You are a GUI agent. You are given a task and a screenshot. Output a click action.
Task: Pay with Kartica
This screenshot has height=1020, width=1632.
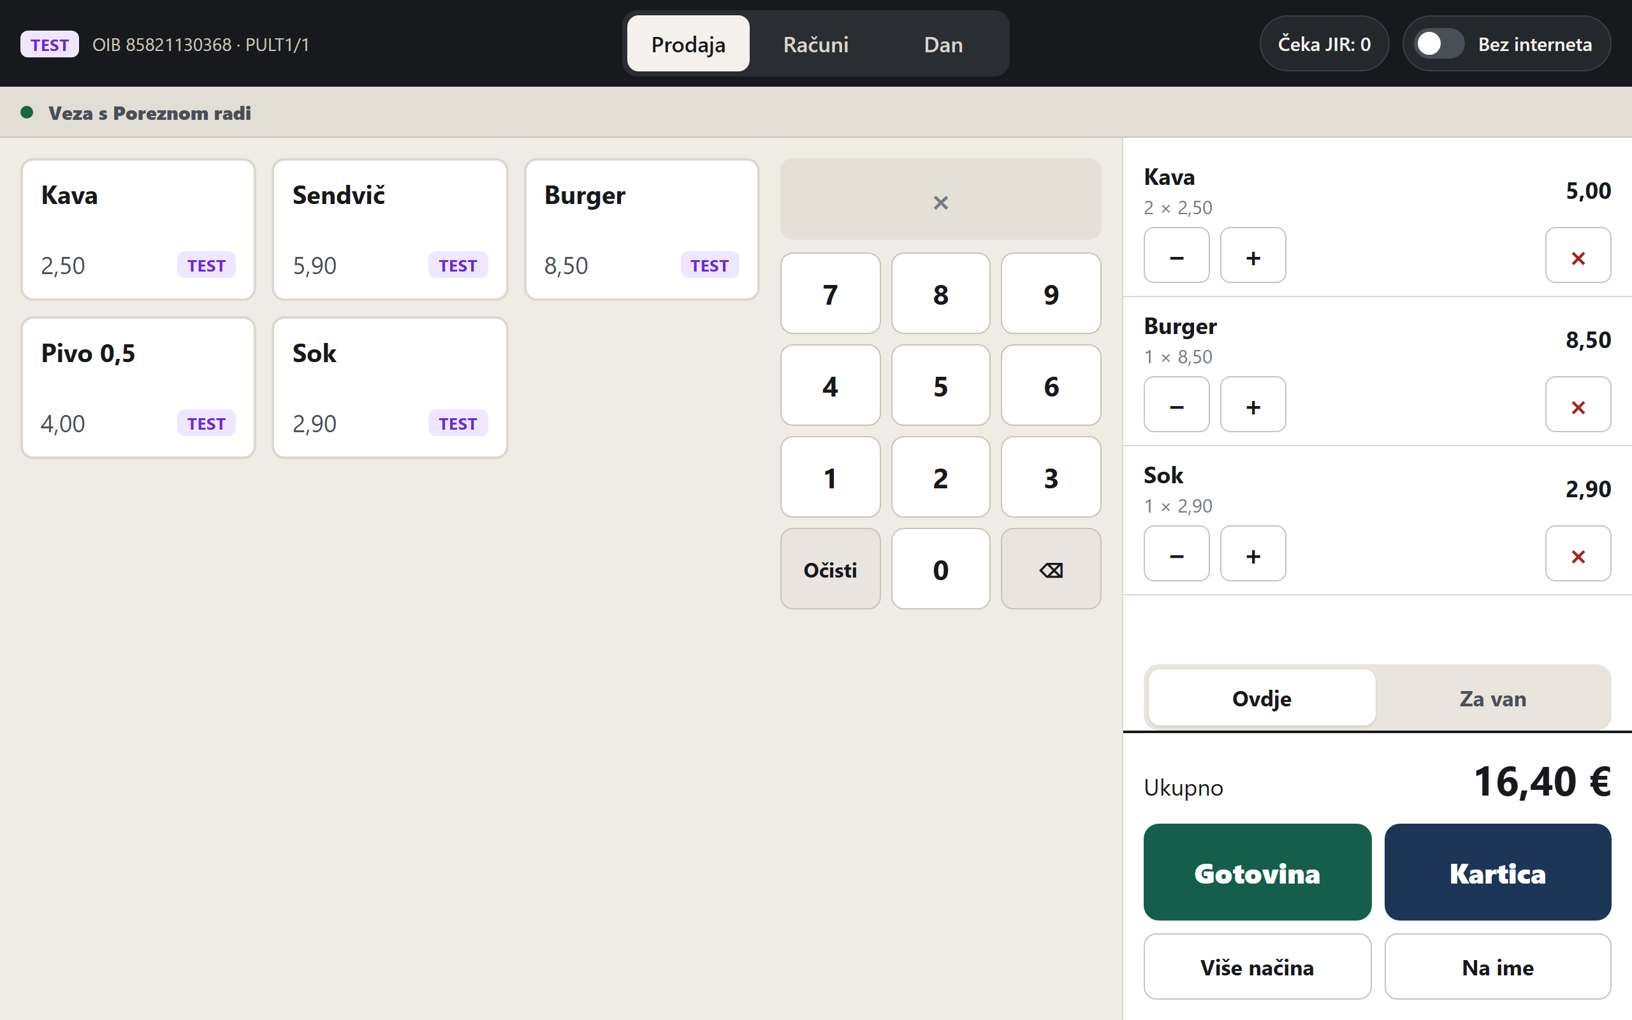1497,871
